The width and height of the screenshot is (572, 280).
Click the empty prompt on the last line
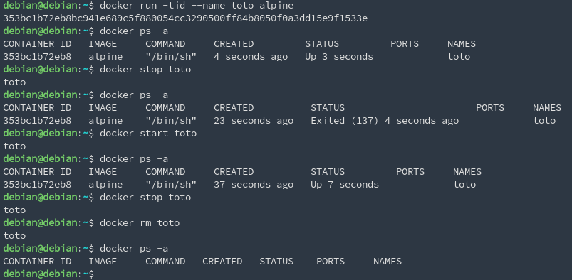pos(48,274)
